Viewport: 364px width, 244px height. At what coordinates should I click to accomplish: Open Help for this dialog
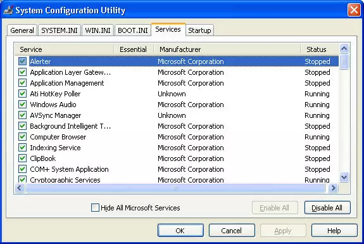pyautogui.click(x=334, y=231)
